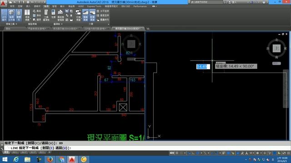Open the A360 ribbon tab
This screenshot has width=291, height=163.
pyautogui.click(x=81, y=6)
